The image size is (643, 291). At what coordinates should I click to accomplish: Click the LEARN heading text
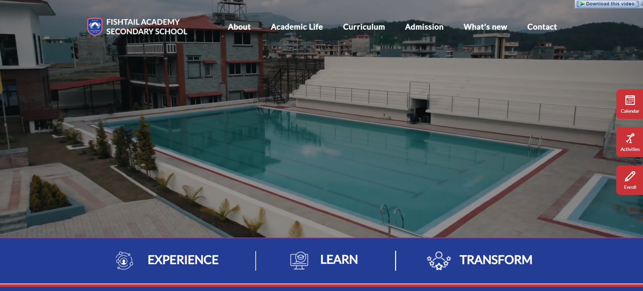339,260
